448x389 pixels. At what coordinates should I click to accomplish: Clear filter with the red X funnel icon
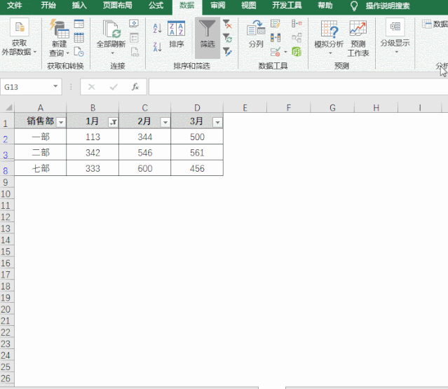pos(227,24)
